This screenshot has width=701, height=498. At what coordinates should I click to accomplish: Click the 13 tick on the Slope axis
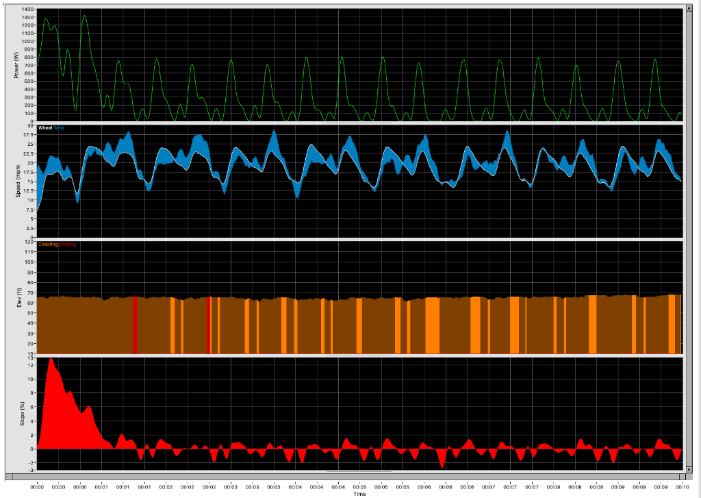coord(31,358)
